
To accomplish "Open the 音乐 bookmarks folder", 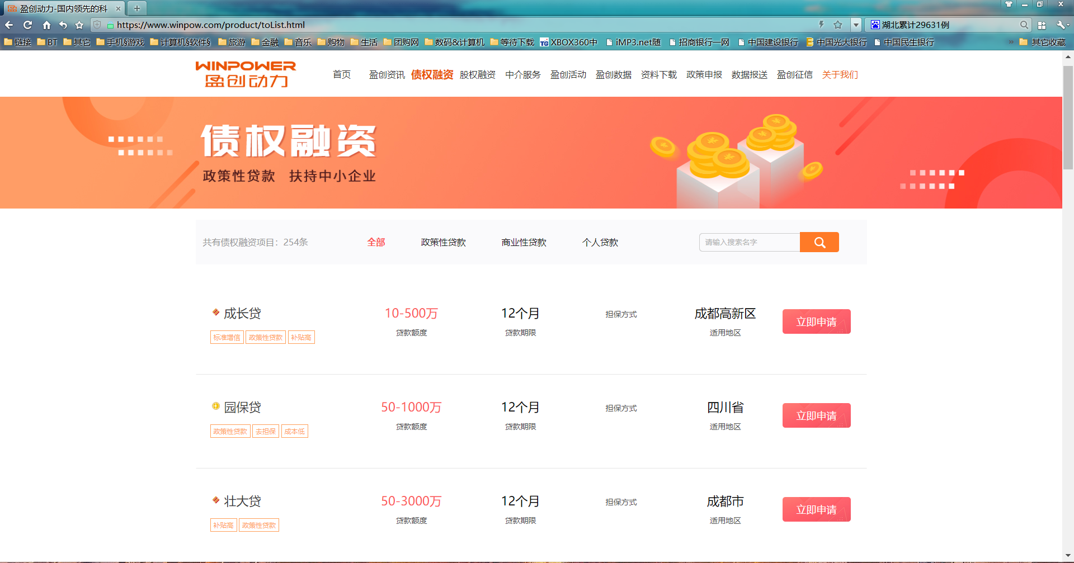I will [298, 42].
